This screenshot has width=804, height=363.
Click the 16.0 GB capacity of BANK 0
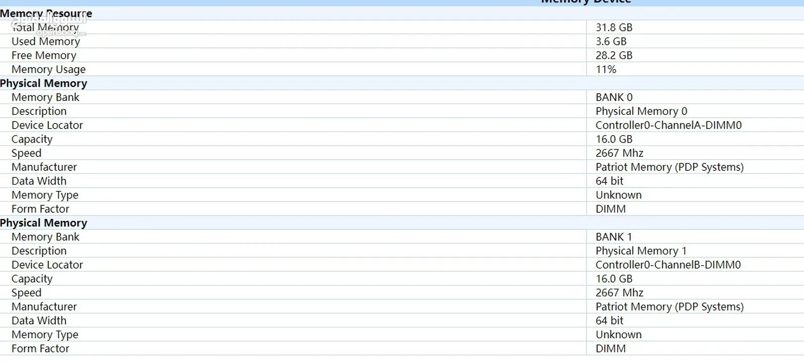click(x=614, y=139)
